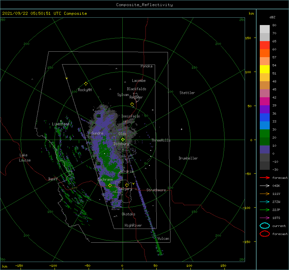Click the asterisk marker above Limestone
The height and width of the screenshot is (270, 289).
61,121
